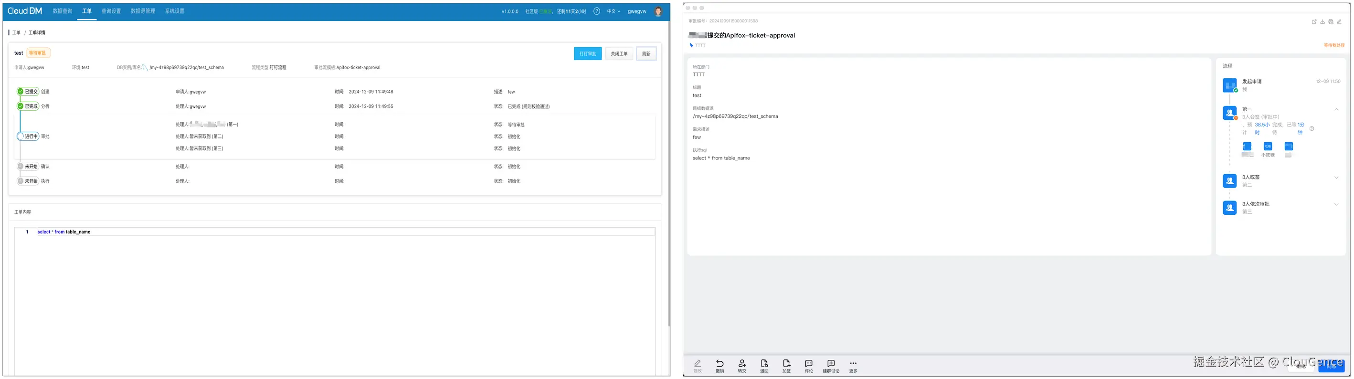Click the user avatar in CloudDM header

658,11
